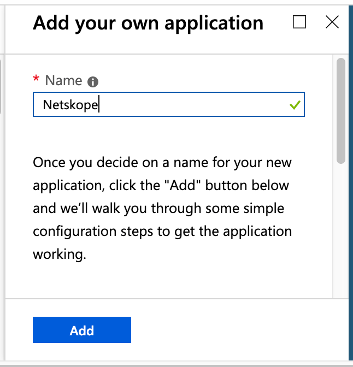Click the Netskope text in the field

point(70,105)
